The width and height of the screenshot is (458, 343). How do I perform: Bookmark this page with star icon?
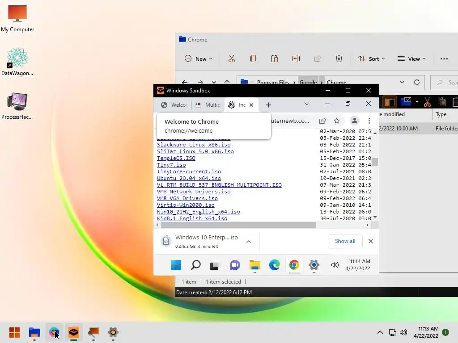[x=337, y=121]
